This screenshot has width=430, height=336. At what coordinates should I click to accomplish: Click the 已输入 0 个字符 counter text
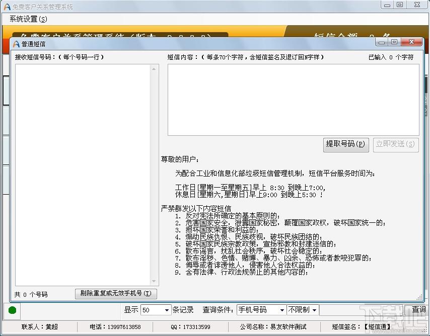(x=391, y=57)
